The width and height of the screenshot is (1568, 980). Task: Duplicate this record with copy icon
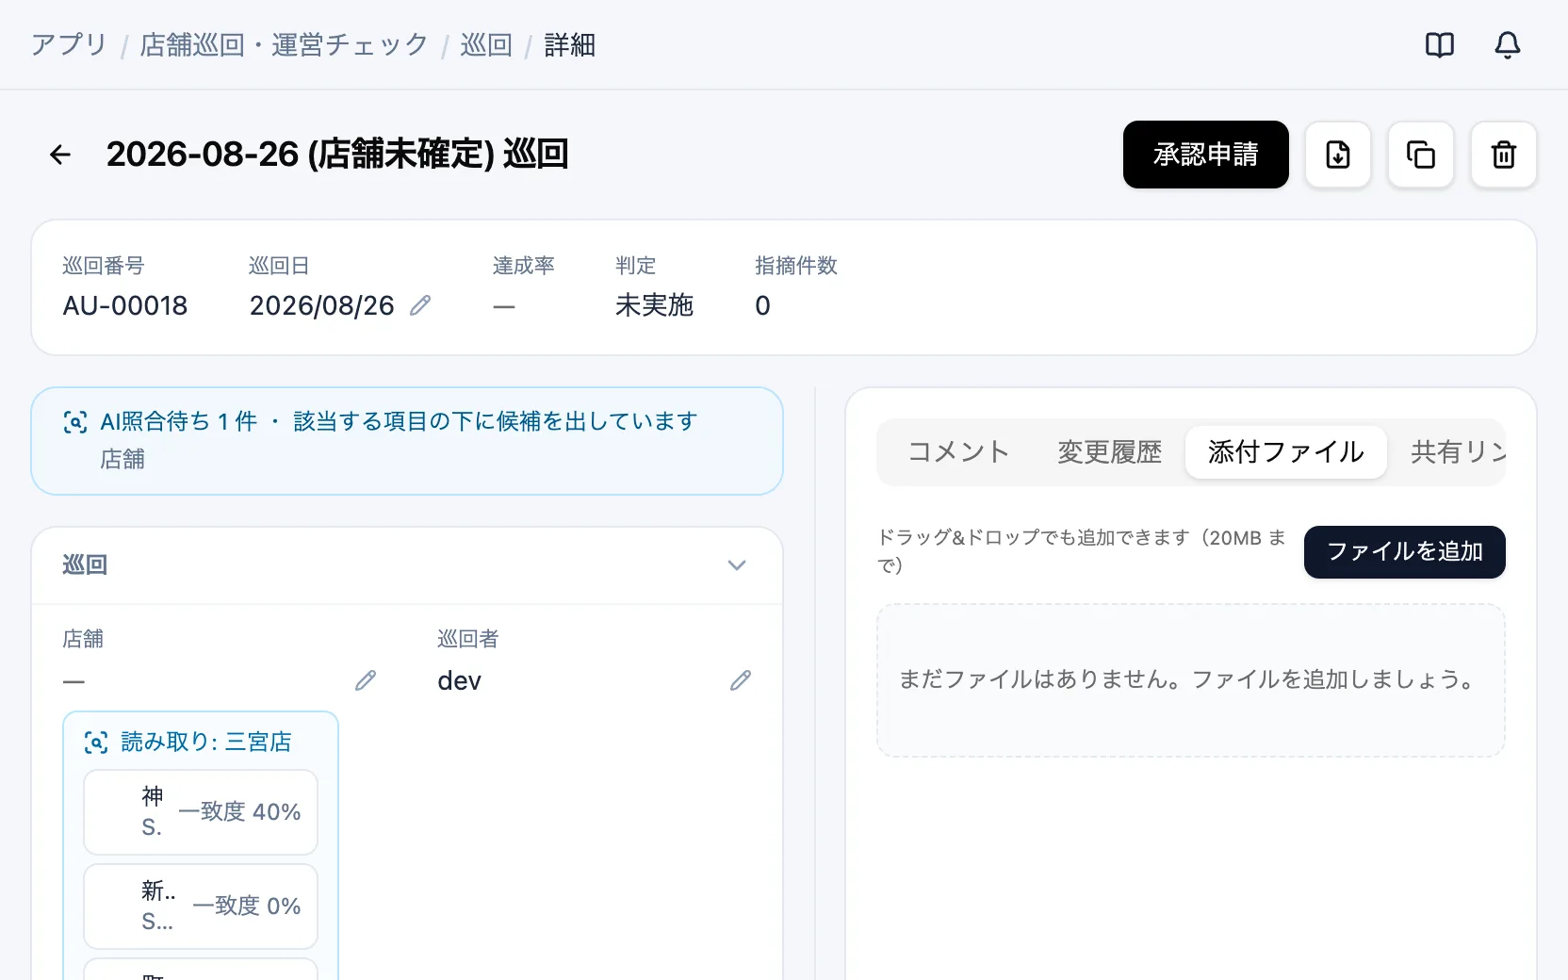[x=1421, y=155]
